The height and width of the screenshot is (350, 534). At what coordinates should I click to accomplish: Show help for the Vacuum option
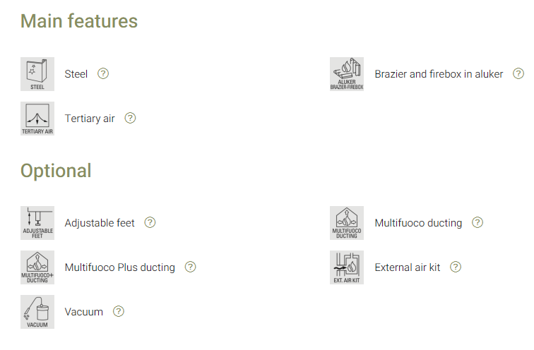tap(119, 311)
